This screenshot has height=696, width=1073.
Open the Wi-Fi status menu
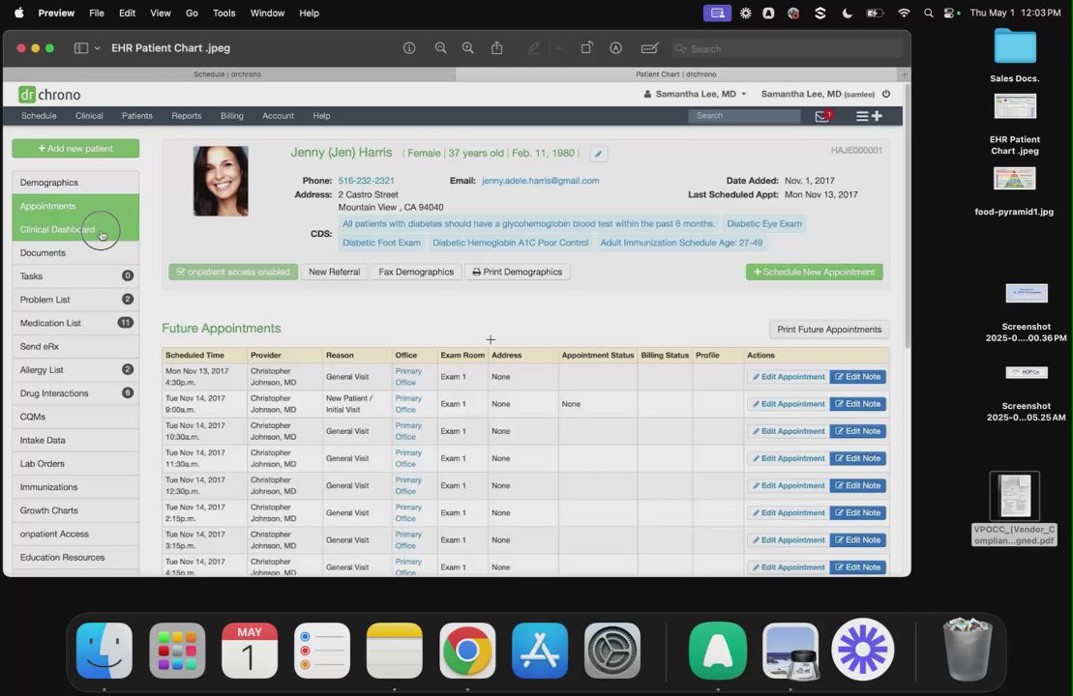coord(904,13)
